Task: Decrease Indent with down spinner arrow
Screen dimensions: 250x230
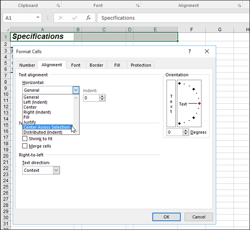Action: tap(102, 99)
